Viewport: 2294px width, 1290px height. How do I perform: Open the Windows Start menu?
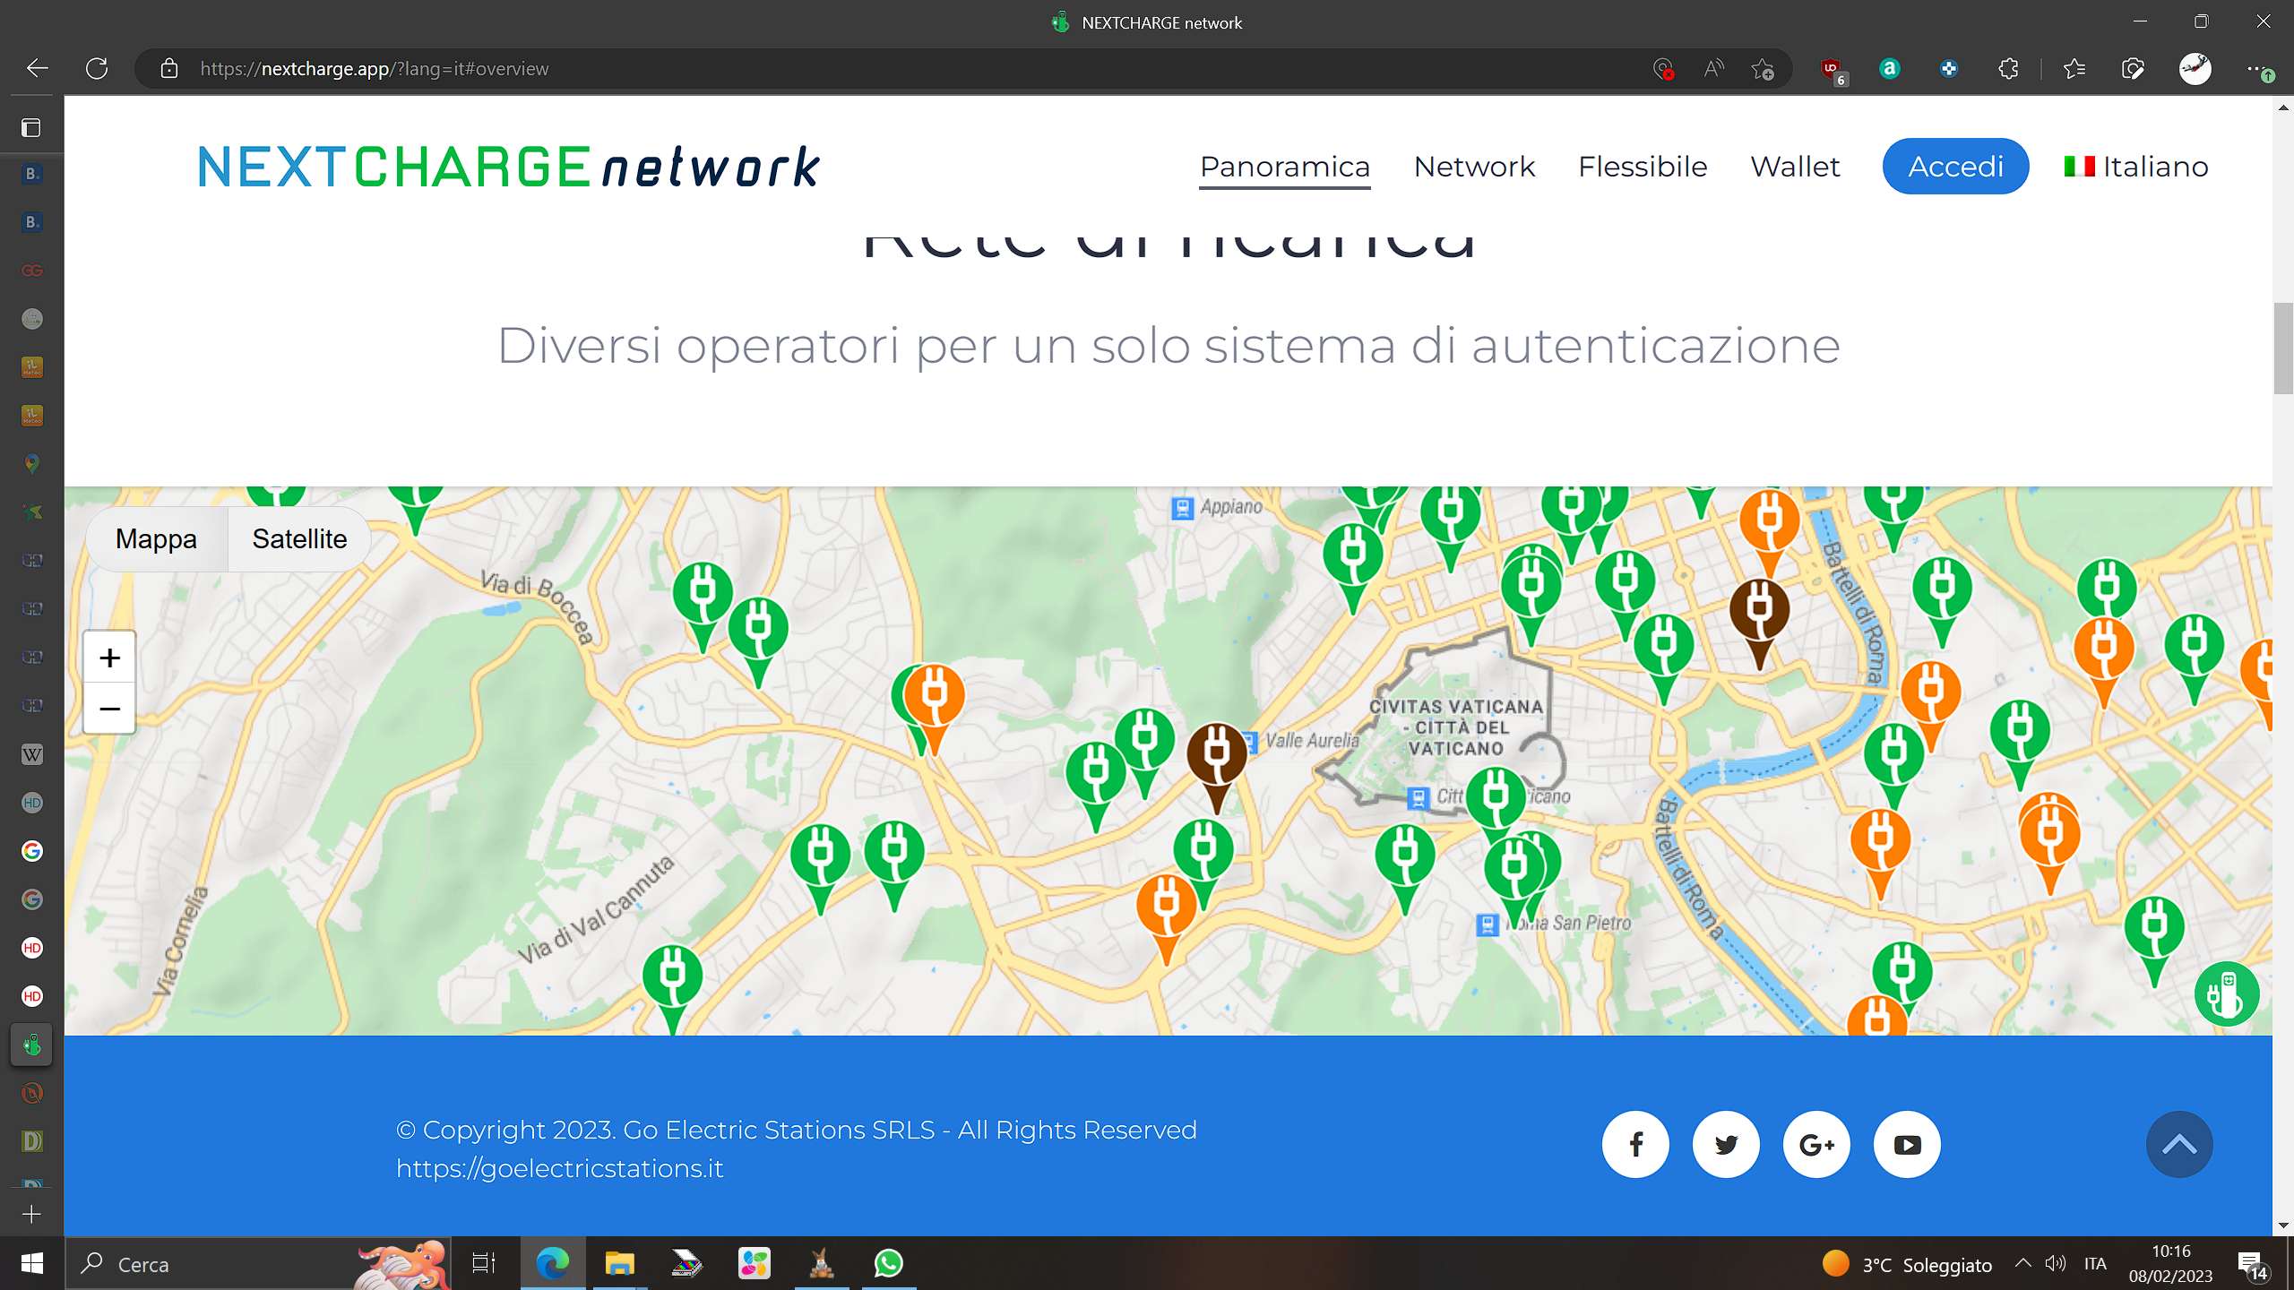pos(32,1264)
